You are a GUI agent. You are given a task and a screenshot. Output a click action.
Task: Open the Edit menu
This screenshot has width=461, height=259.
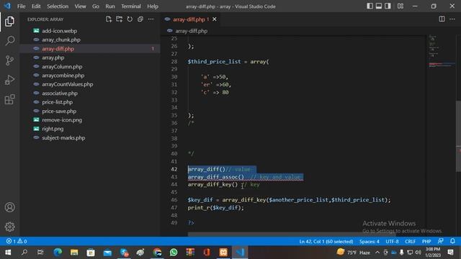point(36,6)
